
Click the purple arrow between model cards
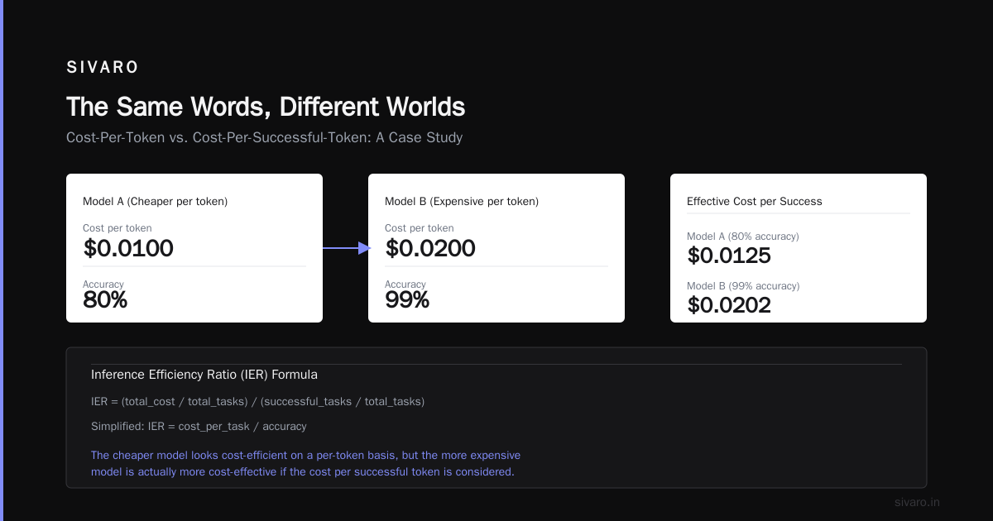346,248
